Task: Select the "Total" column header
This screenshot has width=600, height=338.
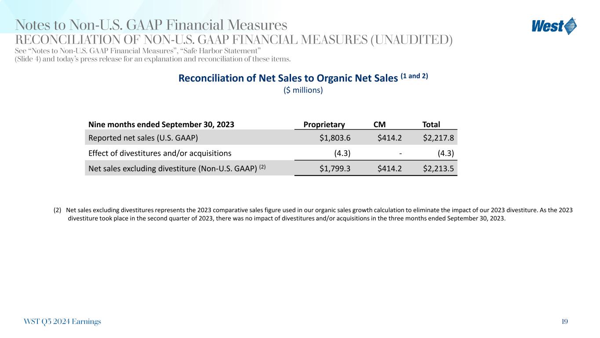Action: coord(431,125)
